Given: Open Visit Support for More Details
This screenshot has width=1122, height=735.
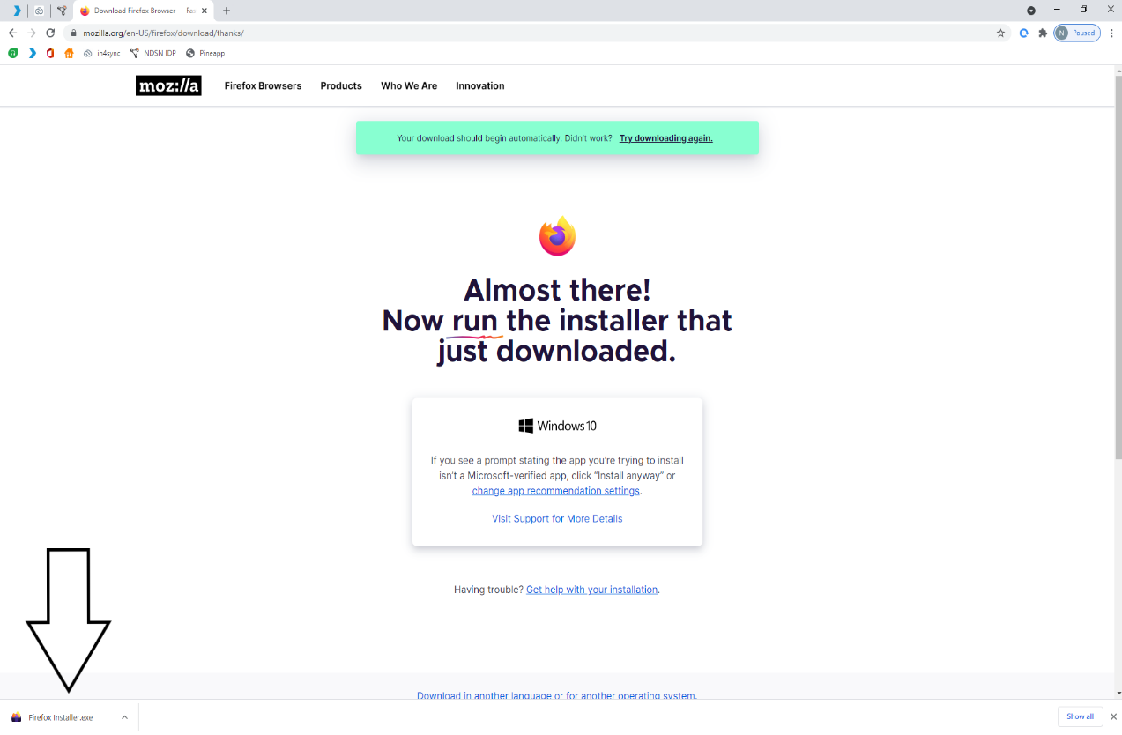Looking at the screenshot, I should click(557, 518).
